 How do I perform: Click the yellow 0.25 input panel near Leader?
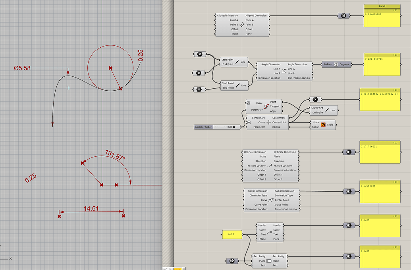pyautogui.click(x=232, y=235)
